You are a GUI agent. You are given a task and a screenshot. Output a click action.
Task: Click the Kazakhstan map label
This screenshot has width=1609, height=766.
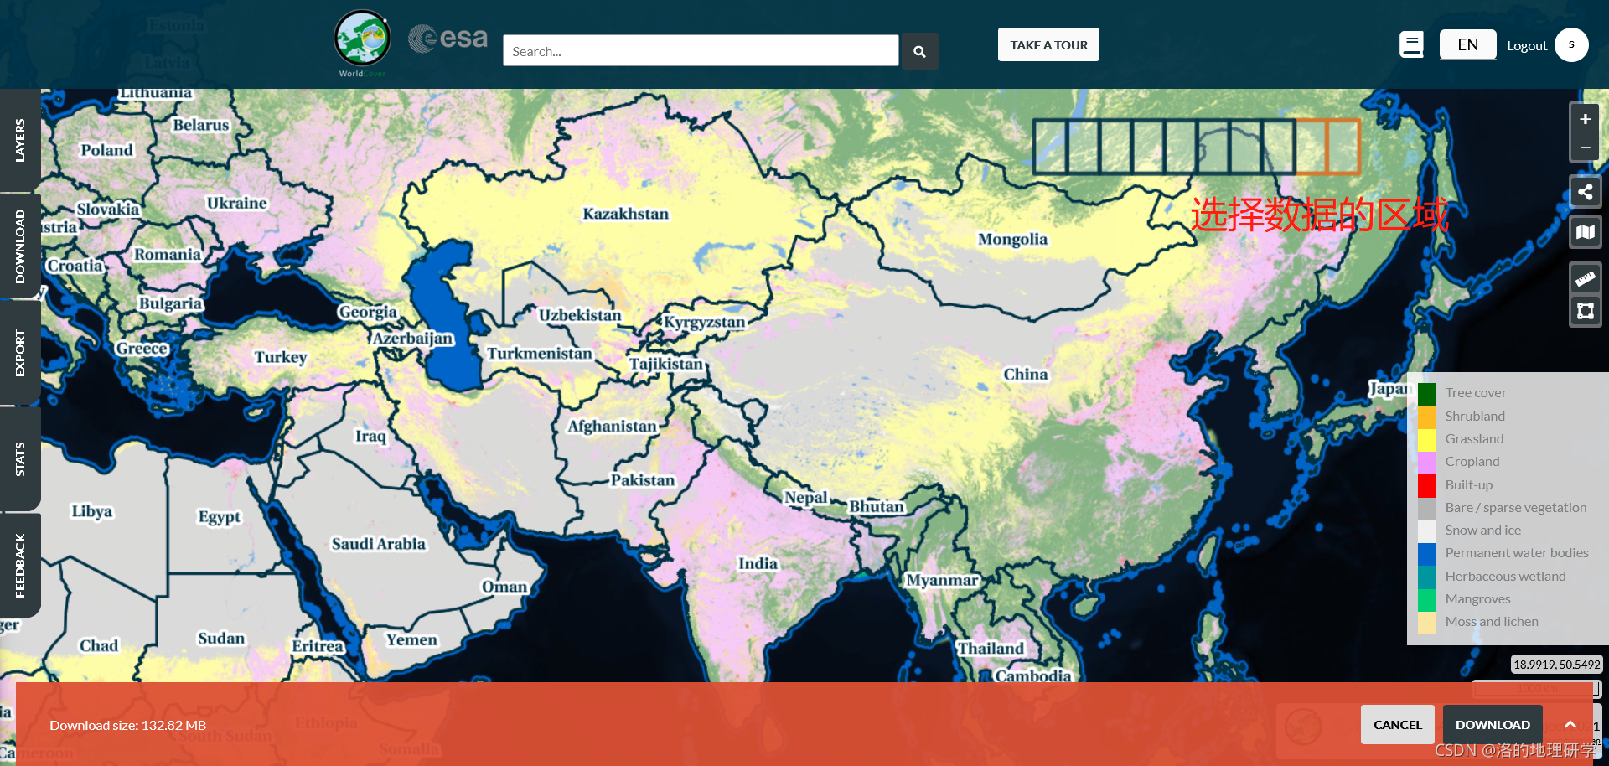(626, 214)
